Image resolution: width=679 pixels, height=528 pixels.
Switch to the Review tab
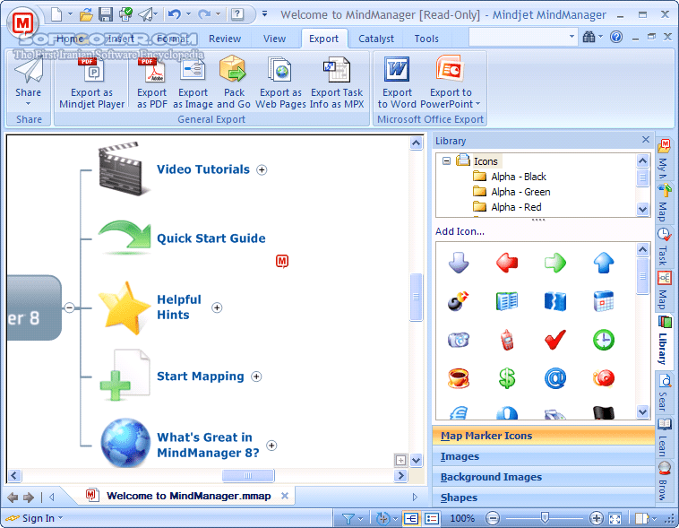[225, 39]
